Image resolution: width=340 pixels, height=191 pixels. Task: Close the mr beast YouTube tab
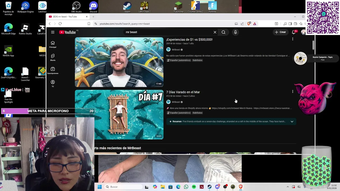point(87,16)
